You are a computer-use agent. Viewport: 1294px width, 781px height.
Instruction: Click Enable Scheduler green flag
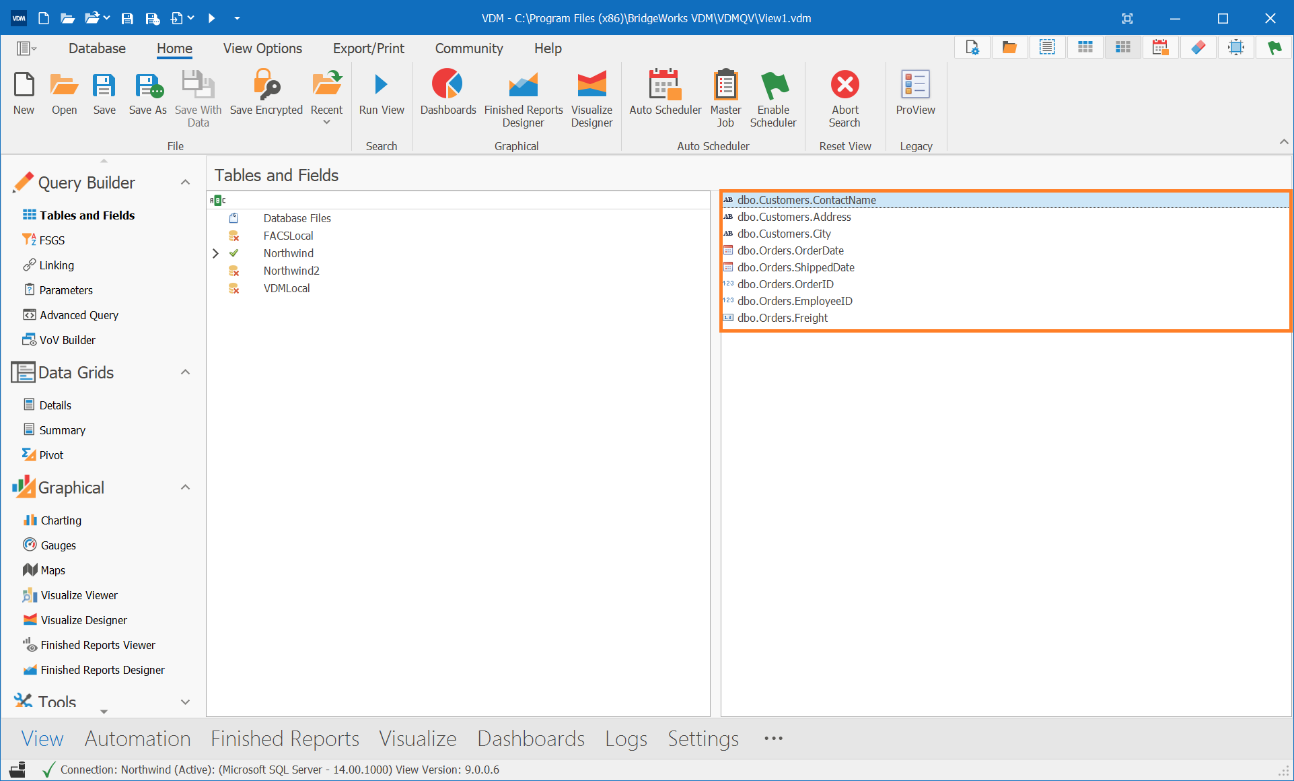click(773, 98)
